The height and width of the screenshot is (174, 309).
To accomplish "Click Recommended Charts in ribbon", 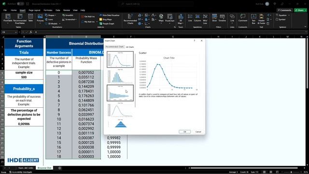I will click(x=130, y=19).
